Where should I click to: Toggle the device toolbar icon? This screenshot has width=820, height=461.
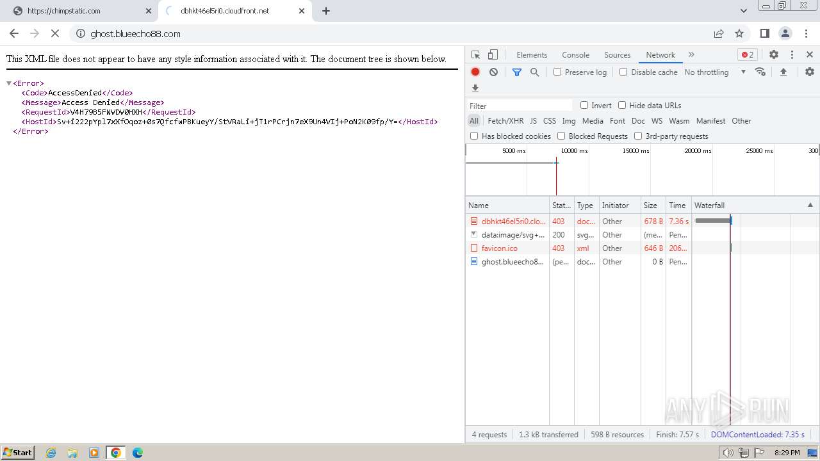click(x=493, y=54)
